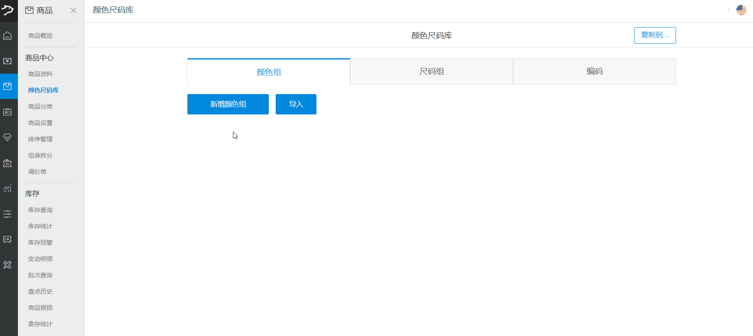The width and height of the screenshot is (753, 336).
Task: Open 库存预警 in the side menu
Action: pyautogui.click(x=40, y=243)
